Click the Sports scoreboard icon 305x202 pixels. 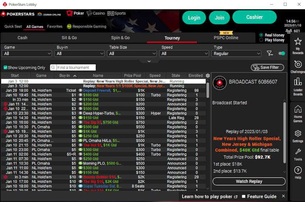click(111, 13)
